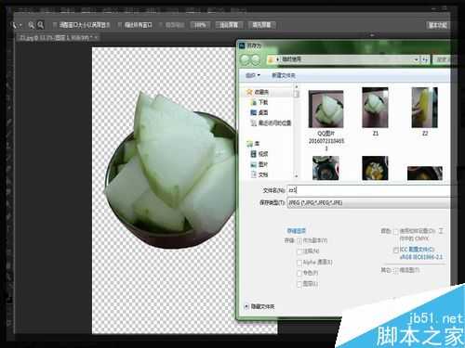Expand the address bar path dropdown

[416, 59]
